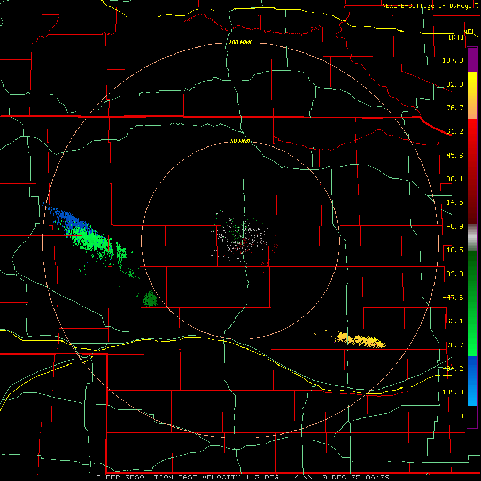Image resolution: width=481 pixels, height=481 pixels.
Task: Select the -78.7 scale value
Action: pos(453,345)
